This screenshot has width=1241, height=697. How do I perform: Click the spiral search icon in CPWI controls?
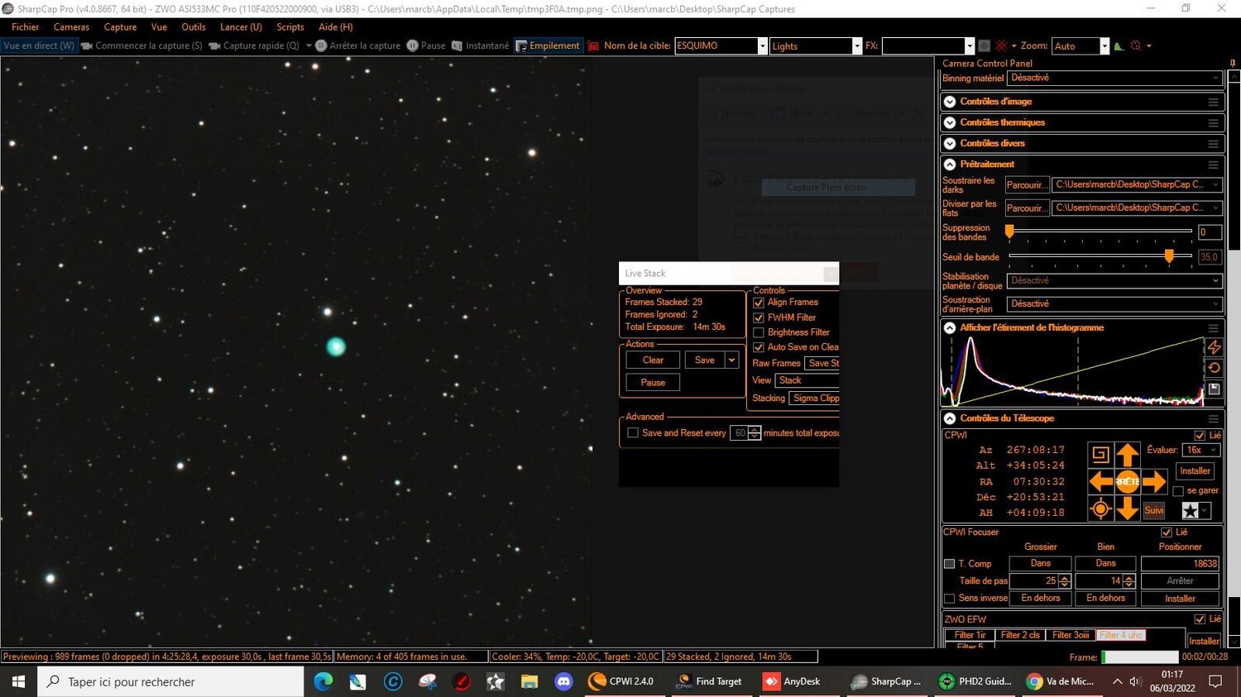point(1100,454)
